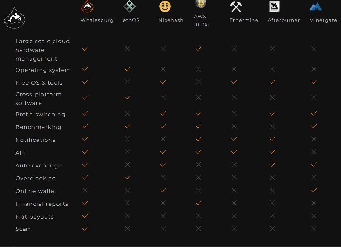Click Minergate checkmark in Auto exchange row

[x=314, y=165]
